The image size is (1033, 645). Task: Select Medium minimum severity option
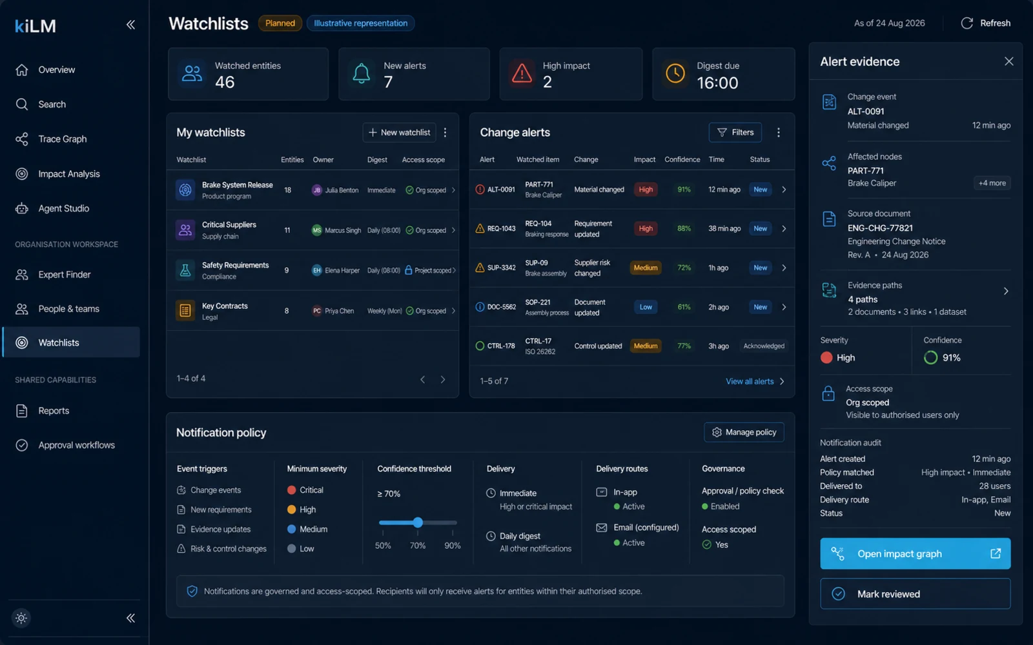(x=307, y=529)
